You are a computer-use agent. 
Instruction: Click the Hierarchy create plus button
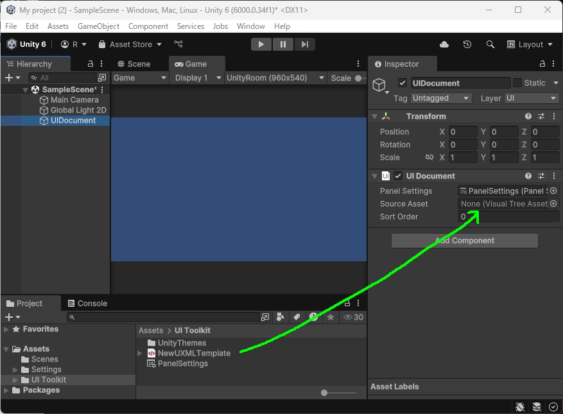(x=12, y=78)
